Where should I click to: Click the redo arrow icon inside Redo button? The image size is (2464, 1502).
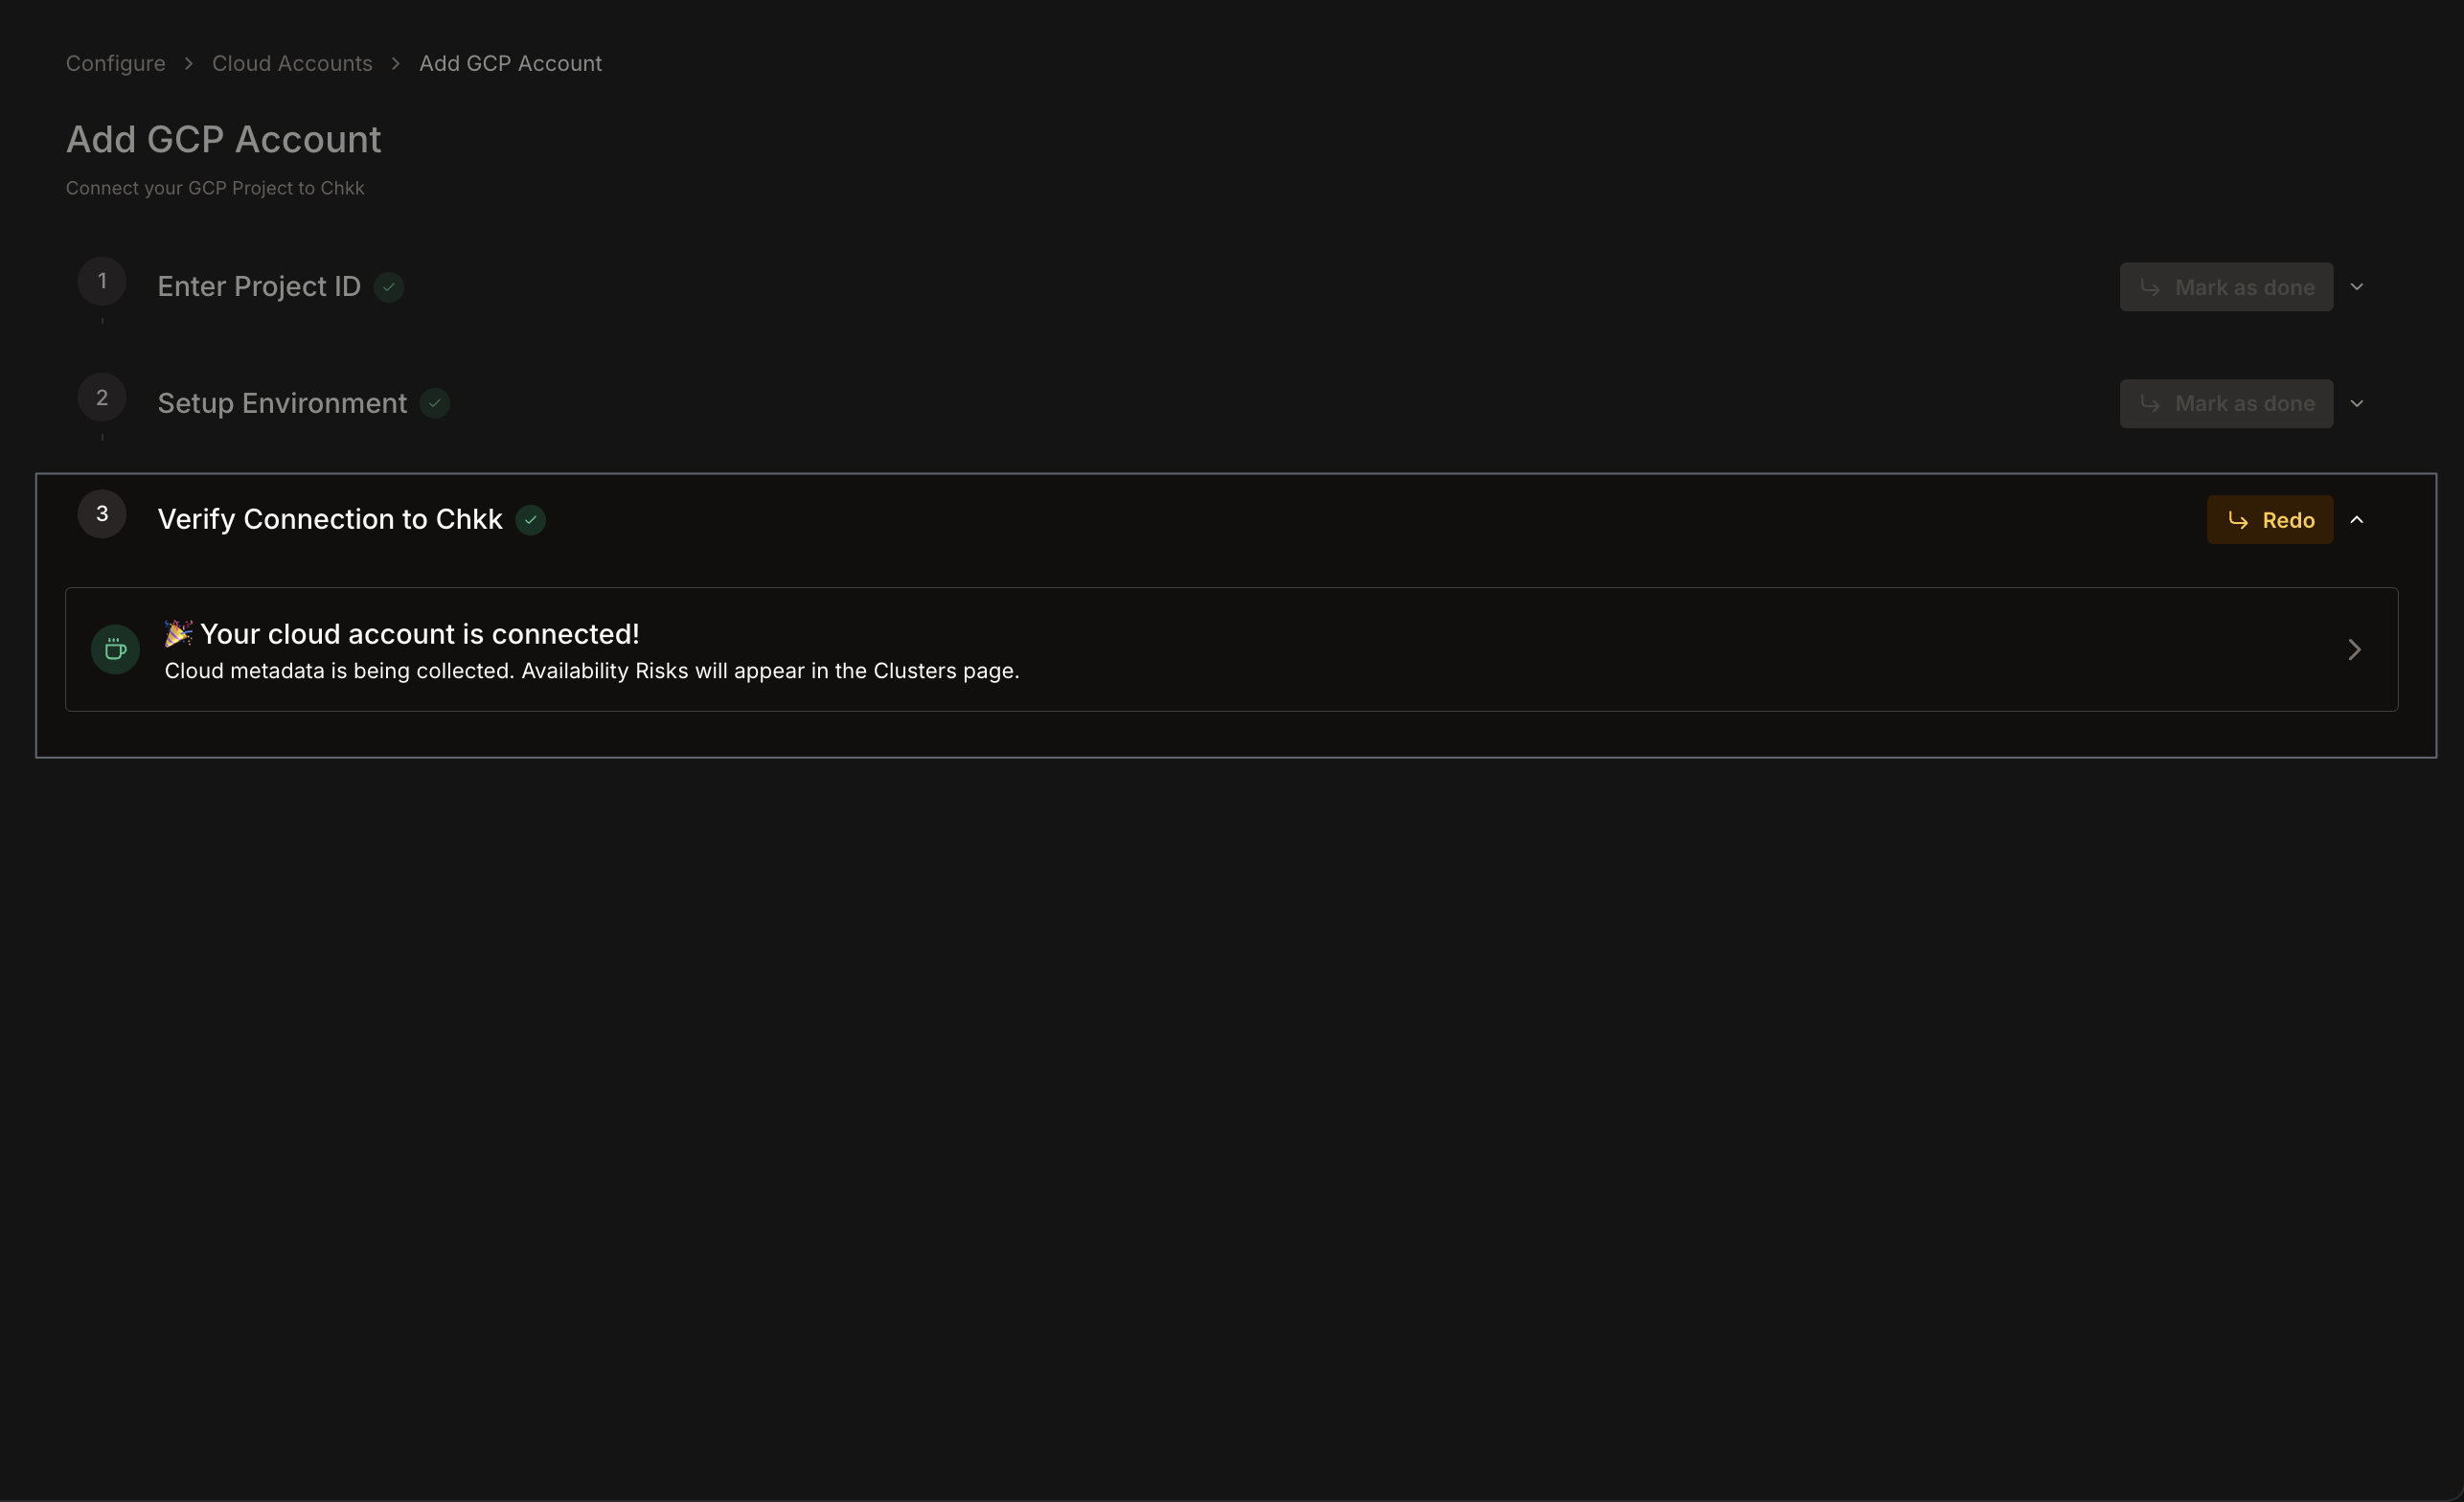tap(2237, 520)
